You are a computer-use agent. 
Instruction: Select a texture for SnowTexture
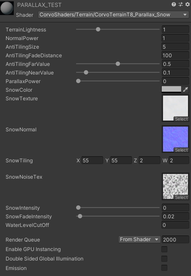pos(182,119)
